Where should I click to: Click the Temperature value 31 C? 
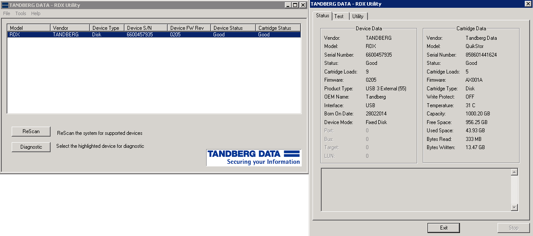pyautogui.click(x=470, y=105)
